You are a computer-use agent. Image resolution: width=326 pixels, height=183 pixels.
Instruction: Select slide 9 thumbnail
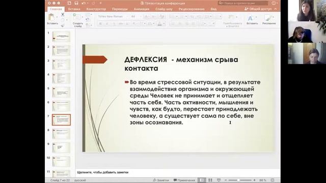coord(61,147)
